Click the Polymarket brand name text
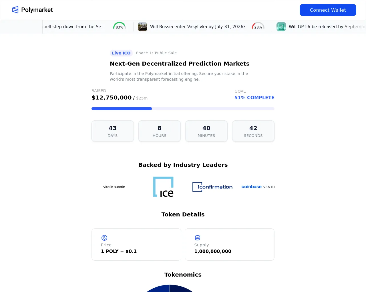 pos(37,10)
